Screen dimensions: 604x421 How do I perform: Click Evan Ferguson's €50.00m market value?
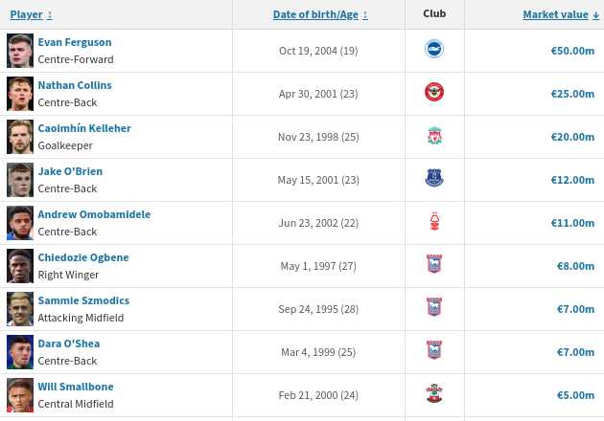[x=572, y=51]
